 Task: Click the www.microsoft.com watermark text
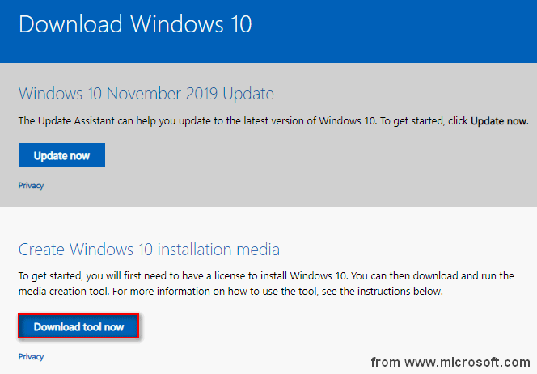click(467, 362)
